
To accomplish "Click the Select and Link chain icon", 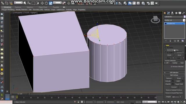I will tap(2, 3).
